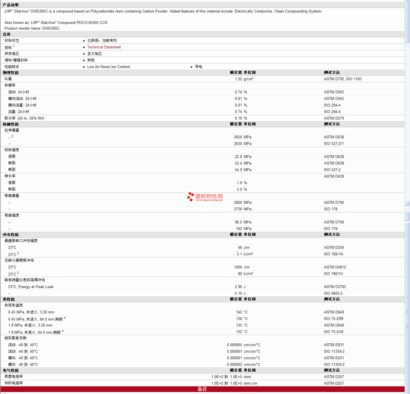Select the ASTM D792, ISO 1183 cell
410x394 pixels.
(343, 79)
